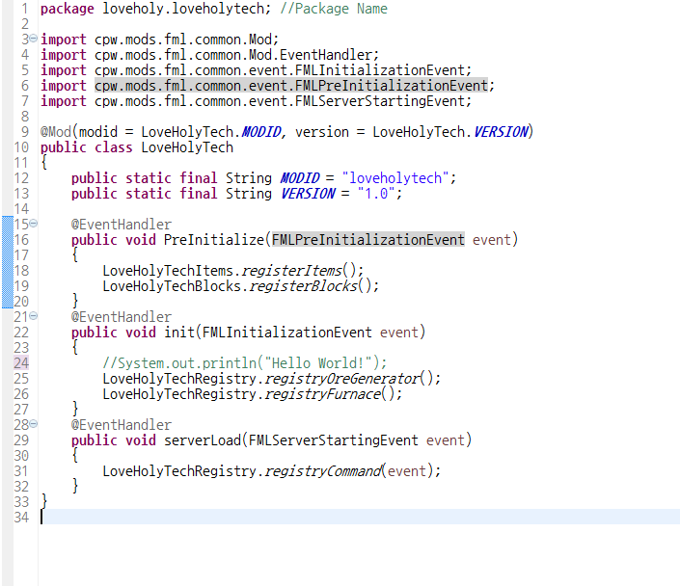Click LoveHolyTech.MODID reference in @Mod annotation
The image size is (680, 586).
211,132
